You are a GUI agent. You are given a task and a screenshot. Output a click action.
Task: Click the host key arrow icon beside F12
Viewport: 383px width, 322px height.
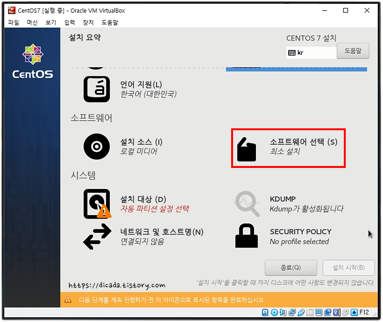(354, 312)
